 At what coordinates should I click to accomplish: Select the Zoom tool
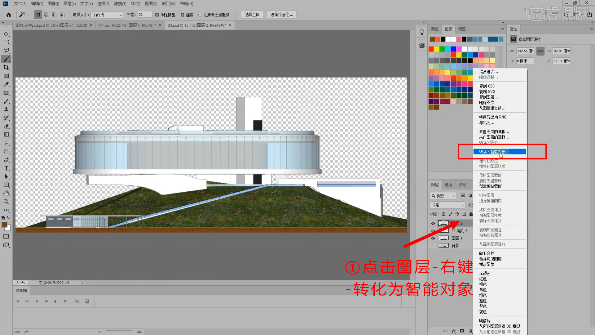(x=6, y=202)
